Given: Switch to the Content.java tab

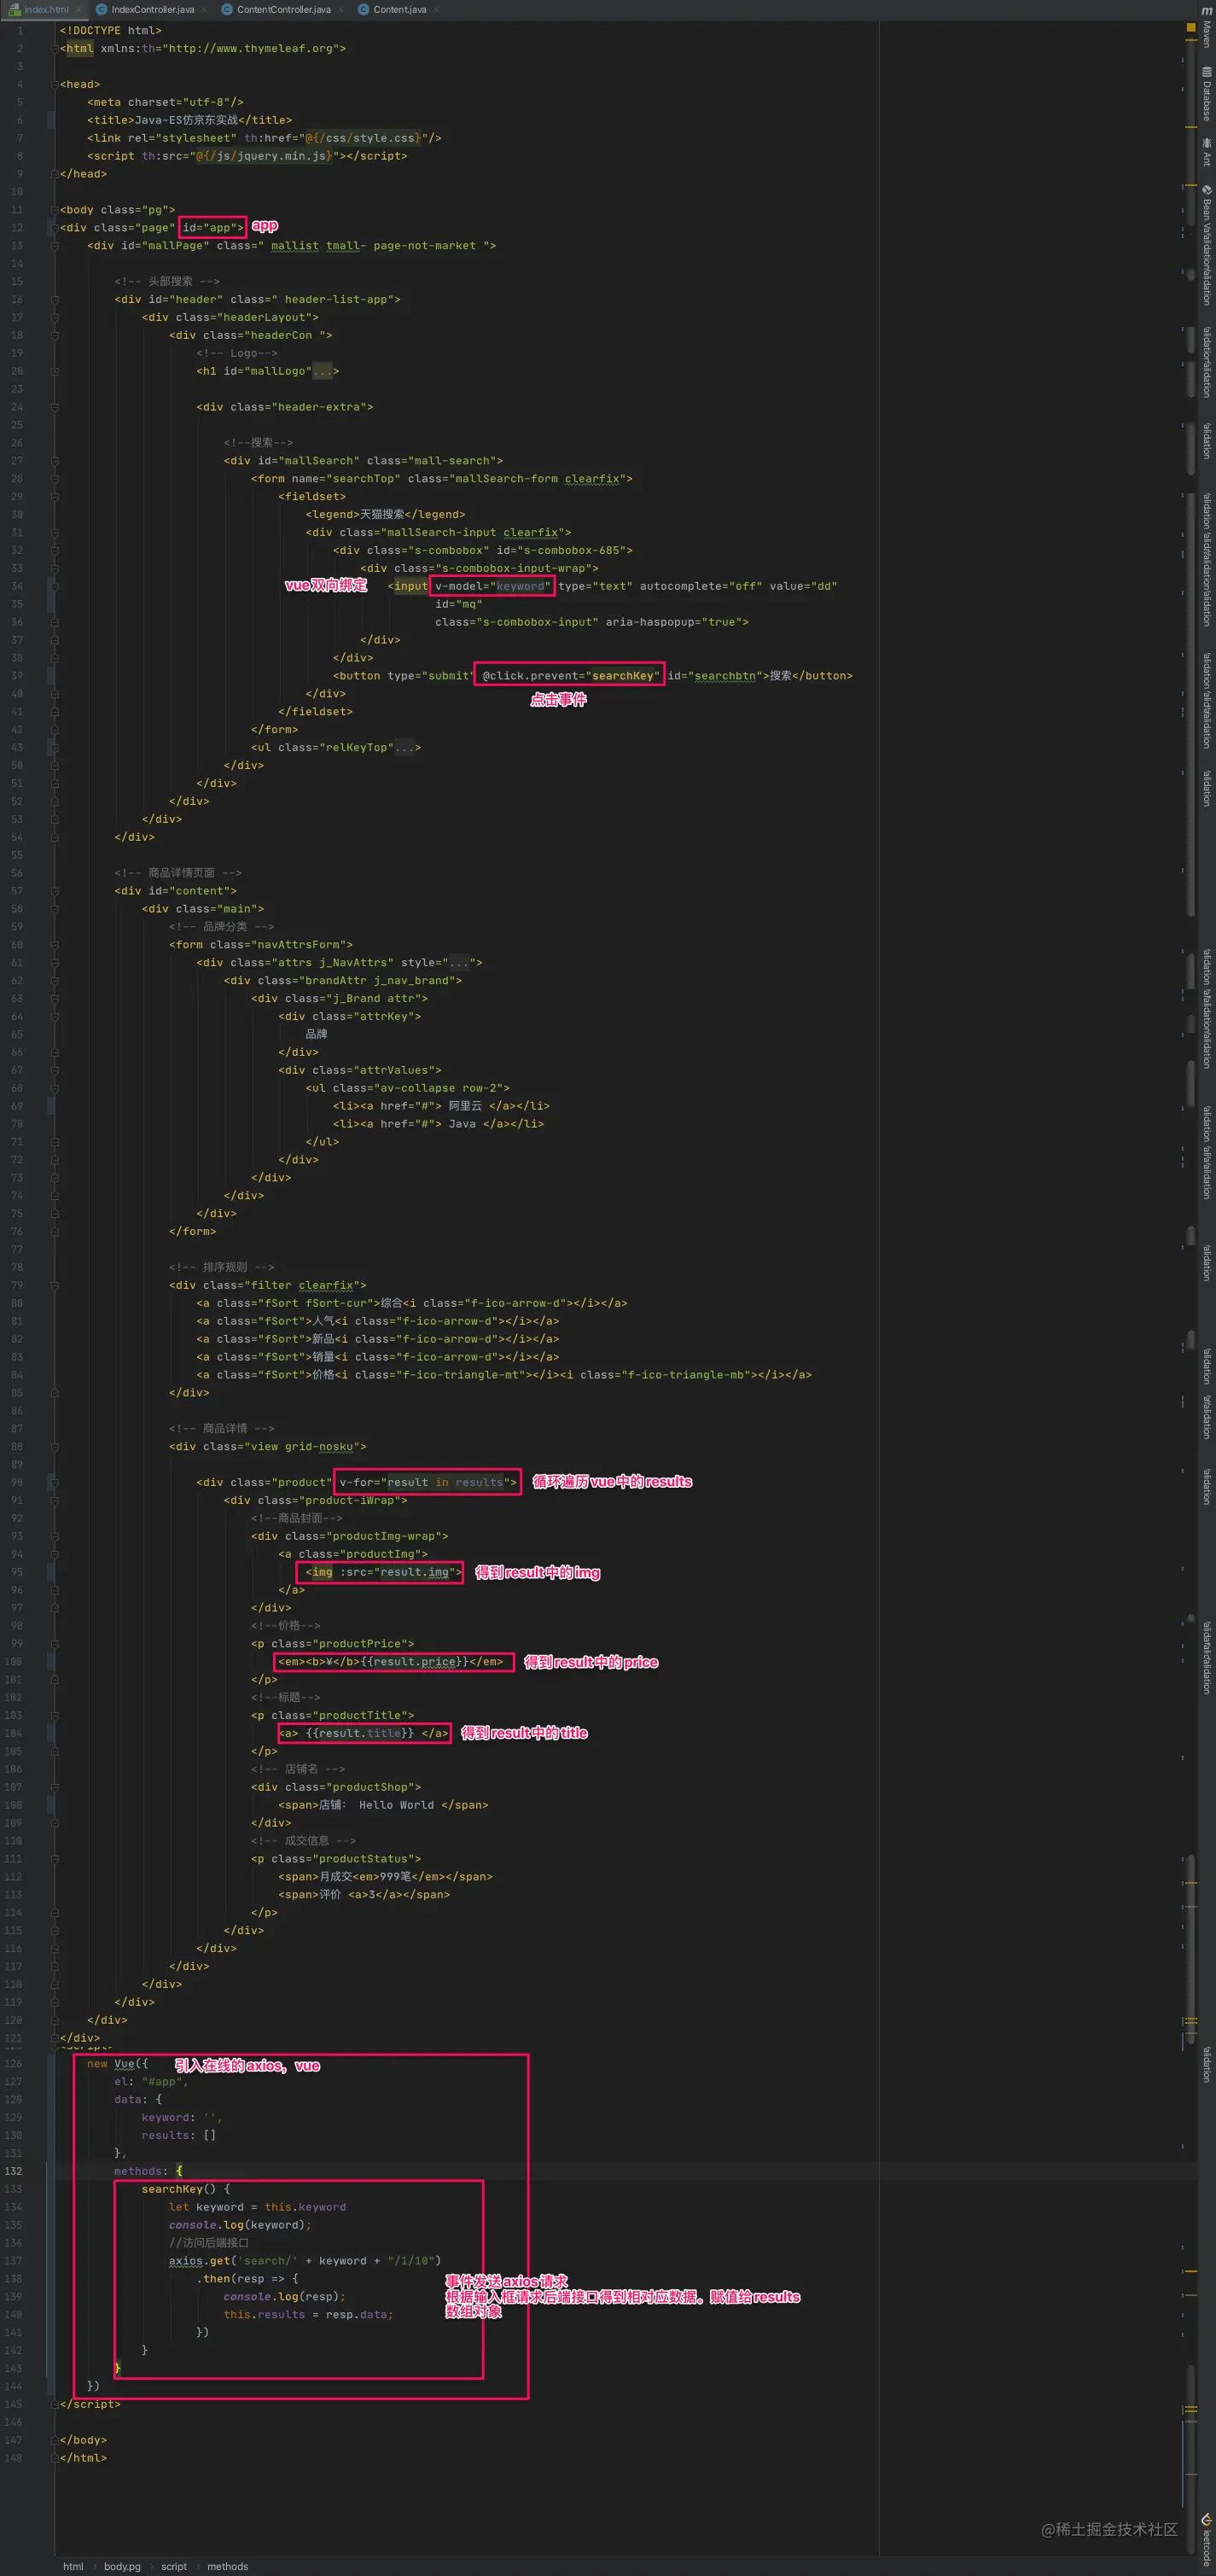Looking at the screenshot, I should tap(400, 9).
